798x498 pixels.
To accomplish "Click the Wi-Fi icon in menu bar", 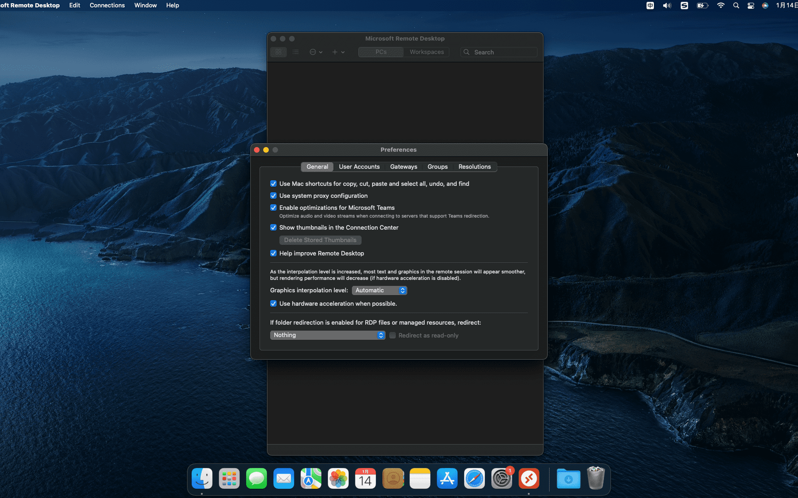I will pos(720,6).
